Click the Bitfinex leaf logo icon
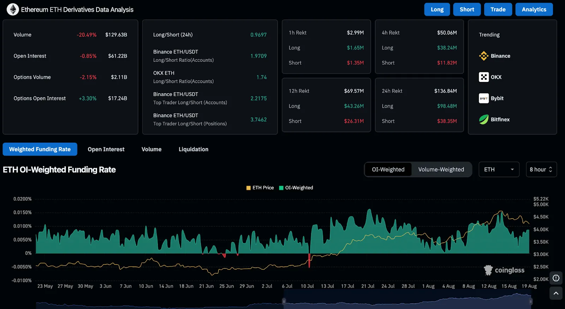 click(x=483, y=119)
